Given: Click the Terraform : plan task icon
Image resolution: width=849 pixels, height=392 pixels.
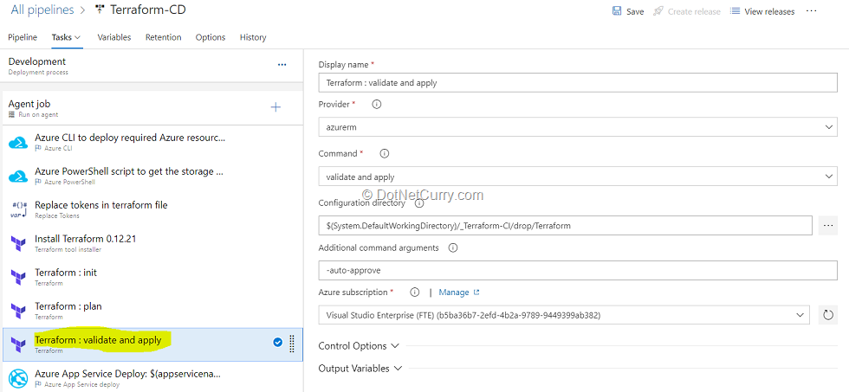Looking at the screenshot, I should tap(18, 311).
